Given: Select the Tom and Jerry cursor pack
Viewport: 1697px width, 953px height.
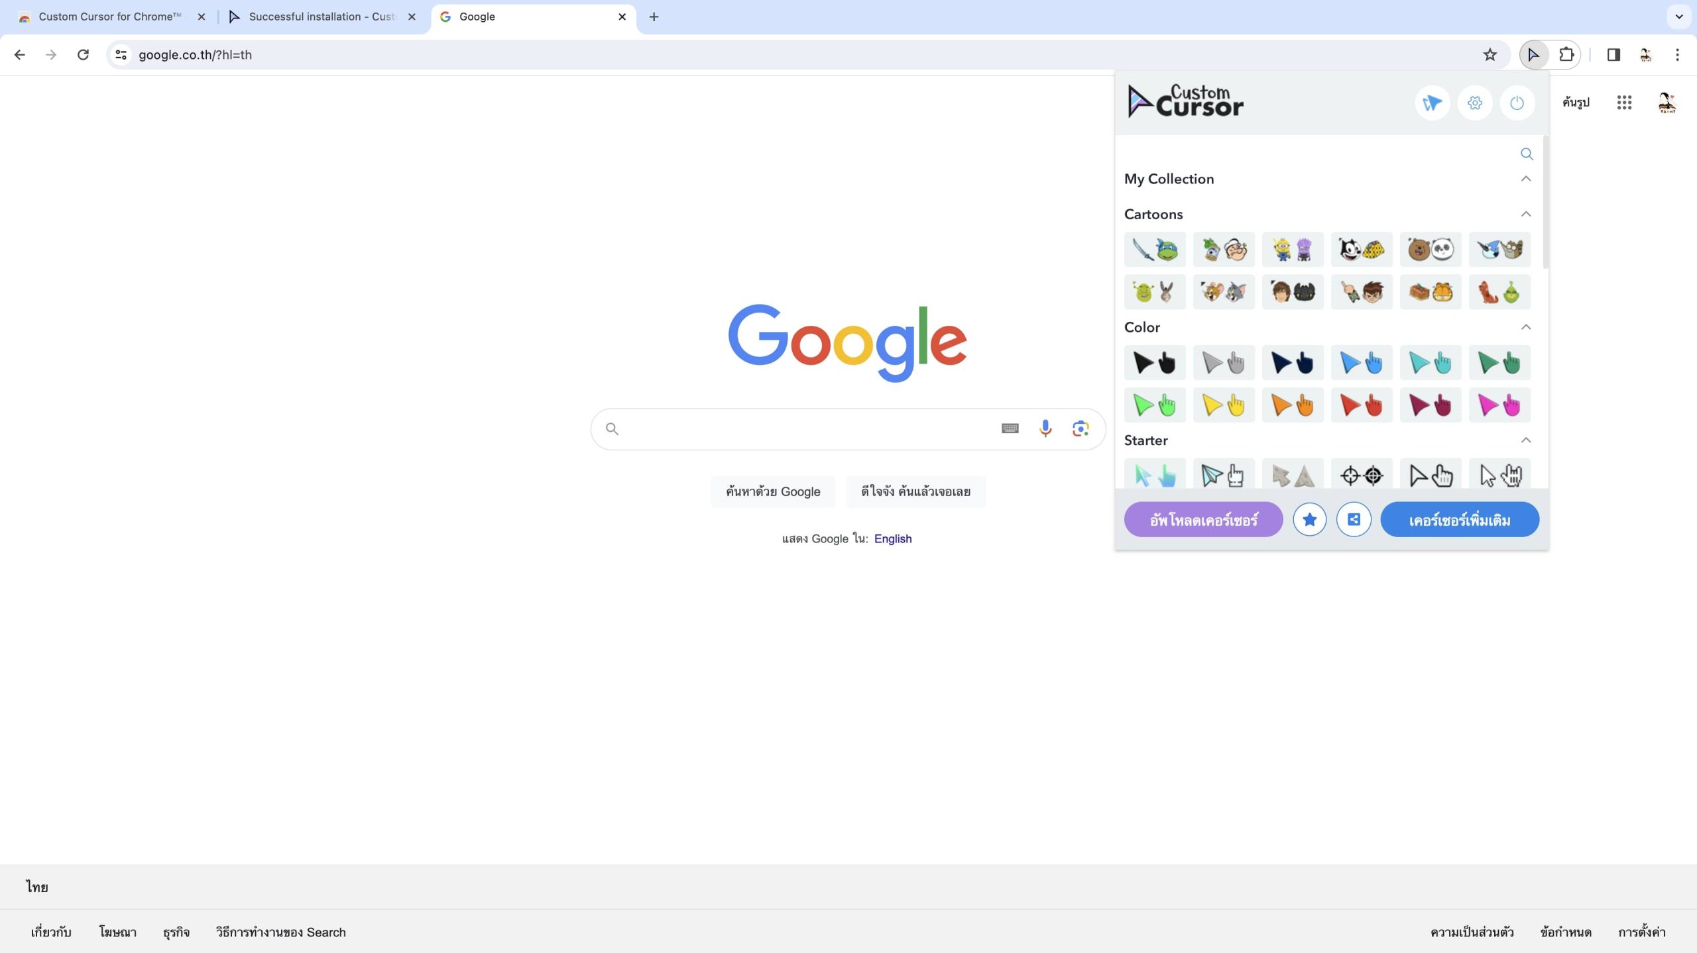Looking at the screenshot, I should (x=1223, y=292).
